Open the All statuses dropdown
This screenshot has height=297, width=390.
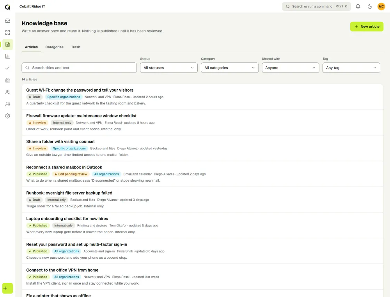(x=168, y=67)
